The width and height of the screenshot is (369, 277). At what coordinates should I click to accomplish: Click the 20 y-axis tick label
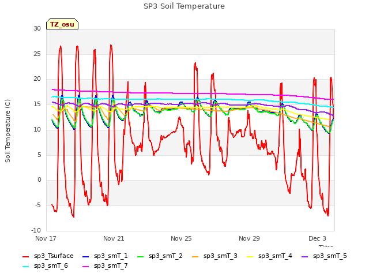(x=37, y=79)
